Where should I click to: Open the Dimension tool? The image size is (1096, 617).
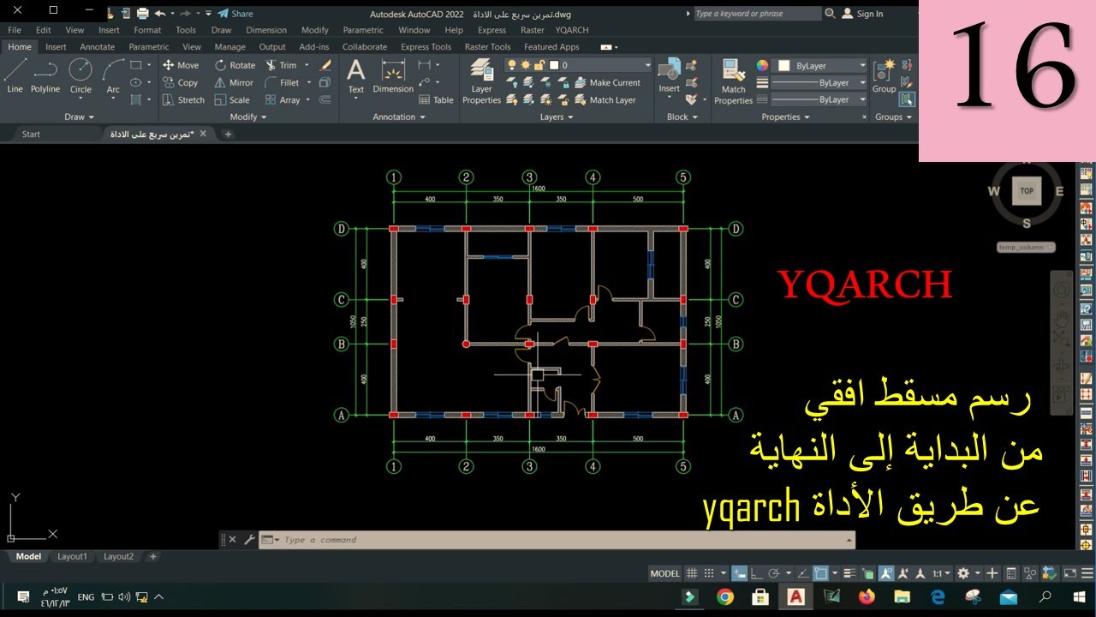(393, 76)
